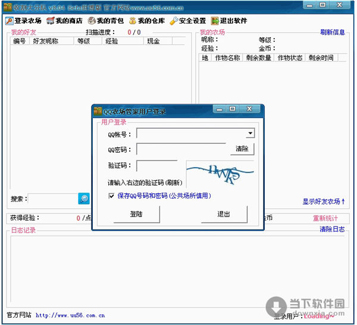Click 剩余时间 column header
This screenshot has width=357, height=325.
[x=322, y=58]
